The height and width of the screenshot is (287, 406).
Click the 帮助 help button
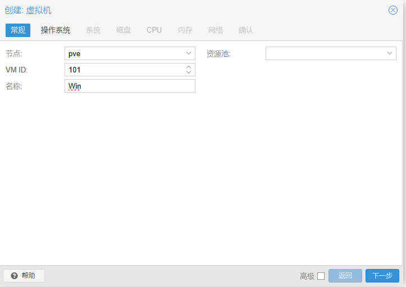coord(24,276)
